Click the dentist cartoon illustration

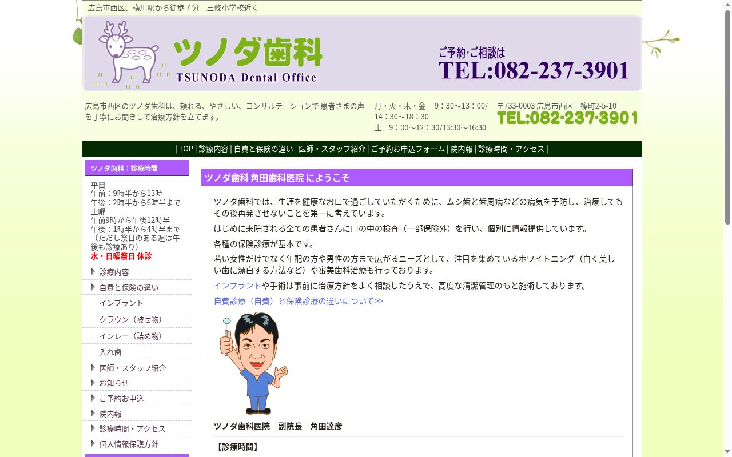point(253,363)
